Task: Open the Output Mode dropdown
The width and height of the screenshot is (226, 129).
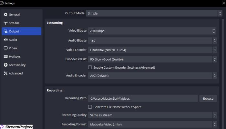Action: point(151,13)
